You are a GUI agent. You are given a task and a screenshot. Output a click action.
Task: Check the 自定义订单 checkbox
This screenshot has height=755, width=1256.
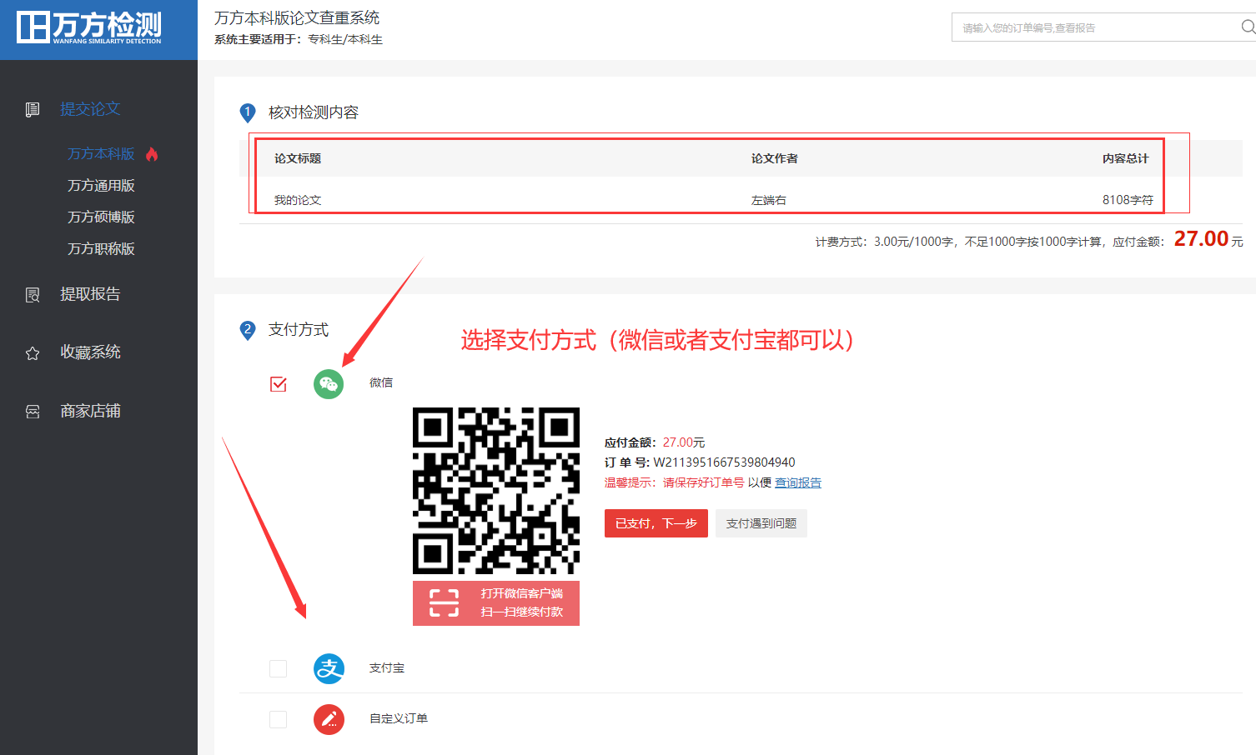pos(279,719)
